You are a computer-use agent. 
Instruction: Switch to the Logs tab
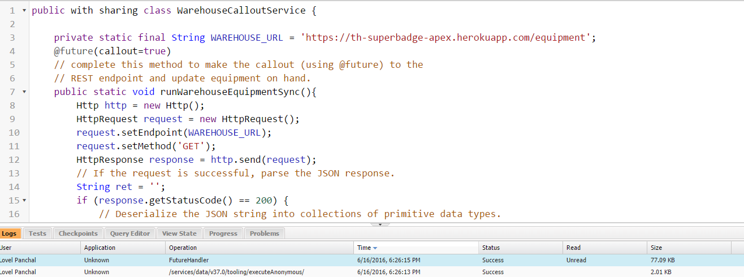(10, 233)
